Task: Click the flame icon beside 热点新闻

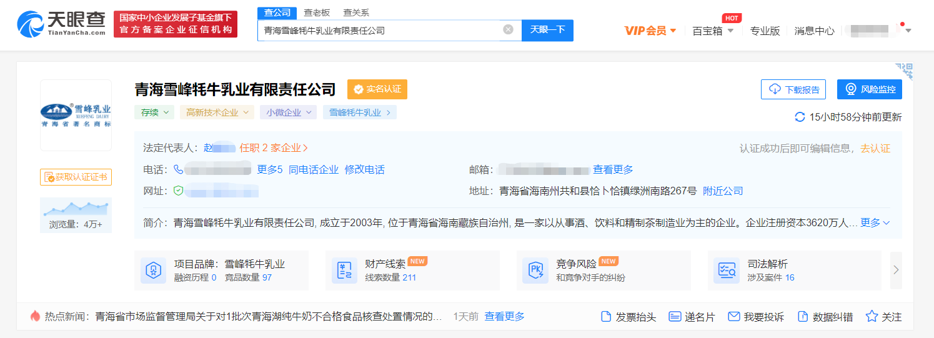Action: click(x=35, y=316)
